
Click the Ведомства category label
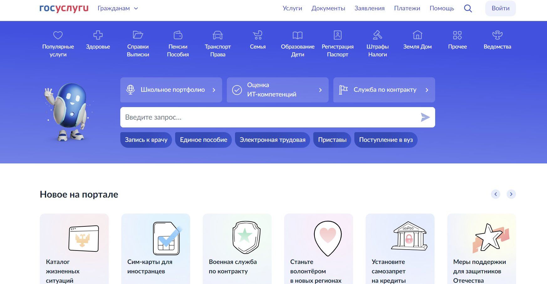[497, 47]
